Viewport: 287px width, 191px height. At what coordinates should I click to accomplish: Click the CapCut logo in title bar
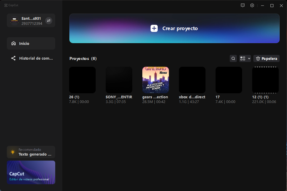pos(11,5)
